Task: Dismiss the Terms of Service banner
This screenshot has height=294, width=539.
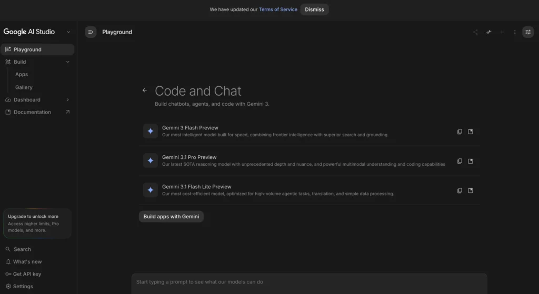Action: (315, 9)
